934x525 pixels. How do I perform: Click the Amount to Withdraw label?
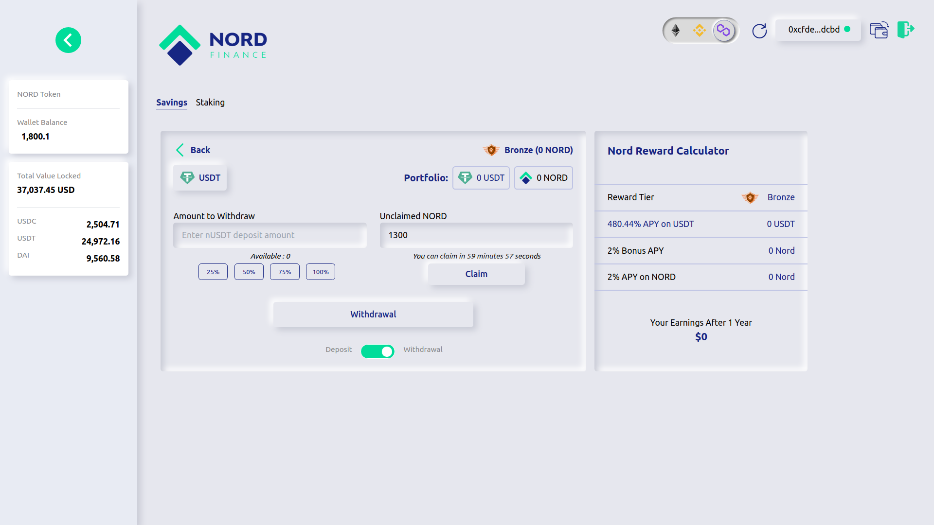[214, 216]
